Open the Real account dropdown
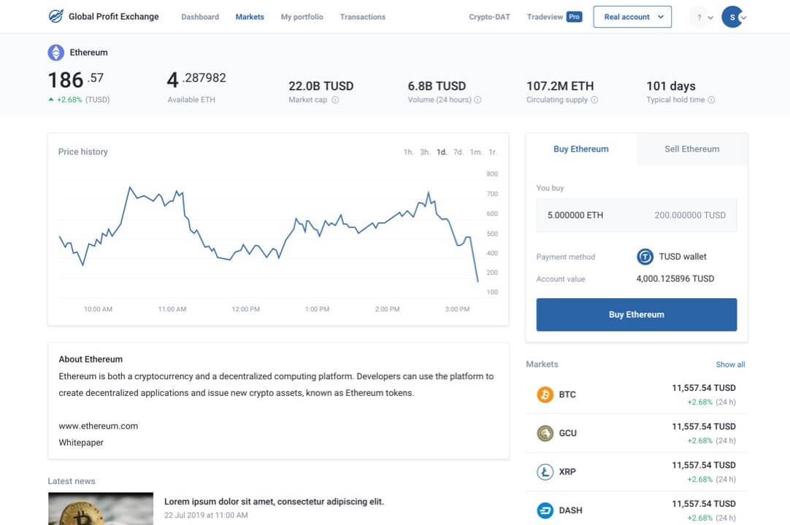Screen dimensions: 790x525 [632, 17]
